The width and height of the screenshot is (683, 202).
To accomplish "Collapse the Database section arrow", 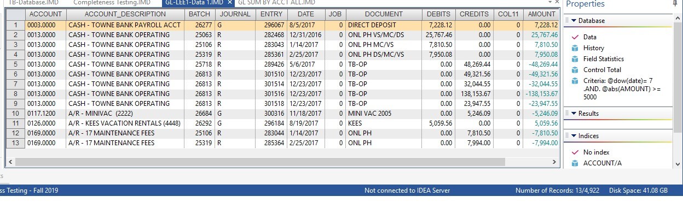I will (573, 21).
